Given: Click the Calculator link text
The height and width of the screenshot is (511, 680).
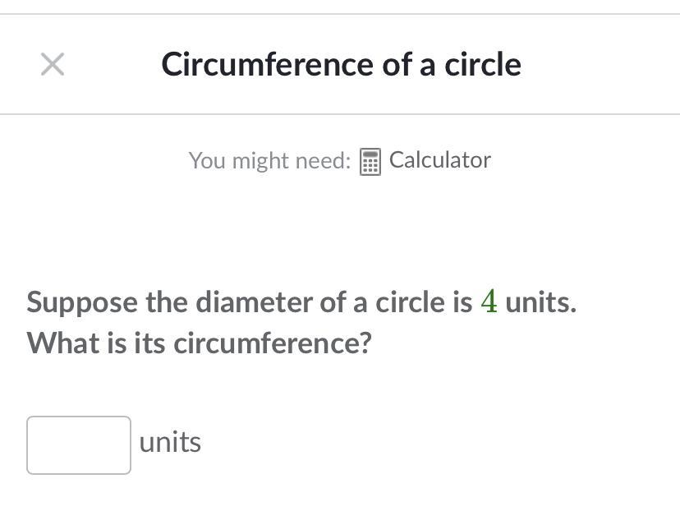Looking at the screenshot, I should tap(439, 160).
